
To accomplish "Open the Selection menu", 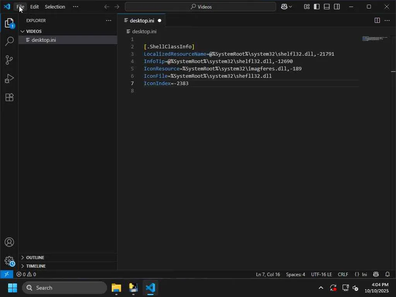I will [55, 7].
